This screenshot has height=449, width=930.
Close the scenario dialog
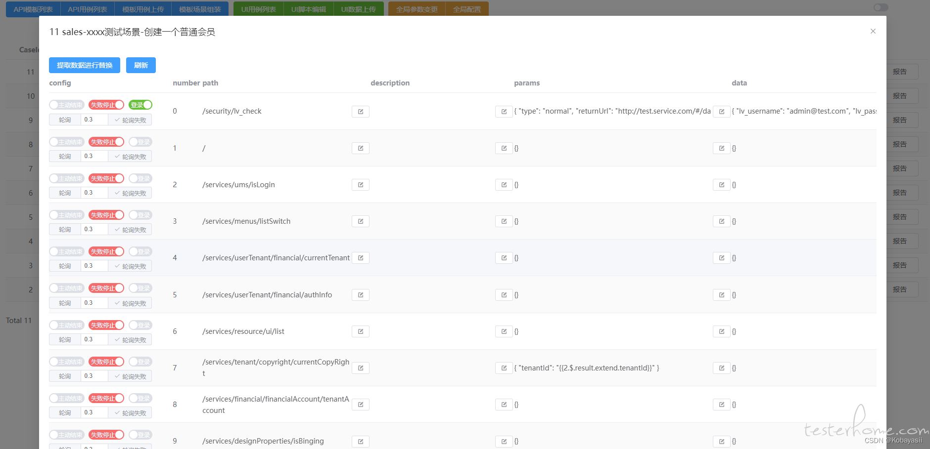click(873, 31)
